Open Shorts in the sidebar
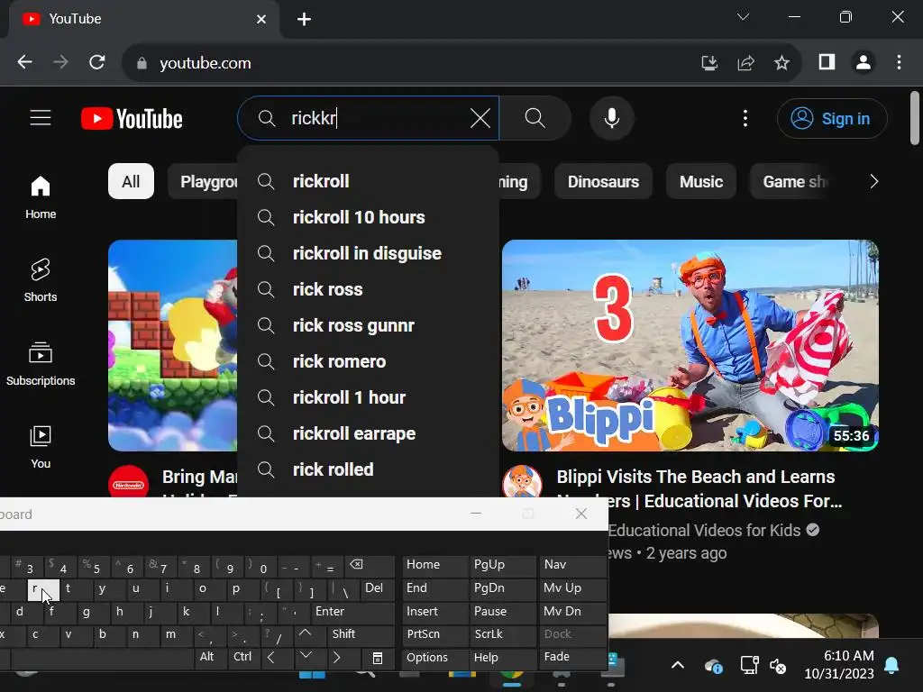The width and height of the screenshot is (923, 692). tap(41, 281)
